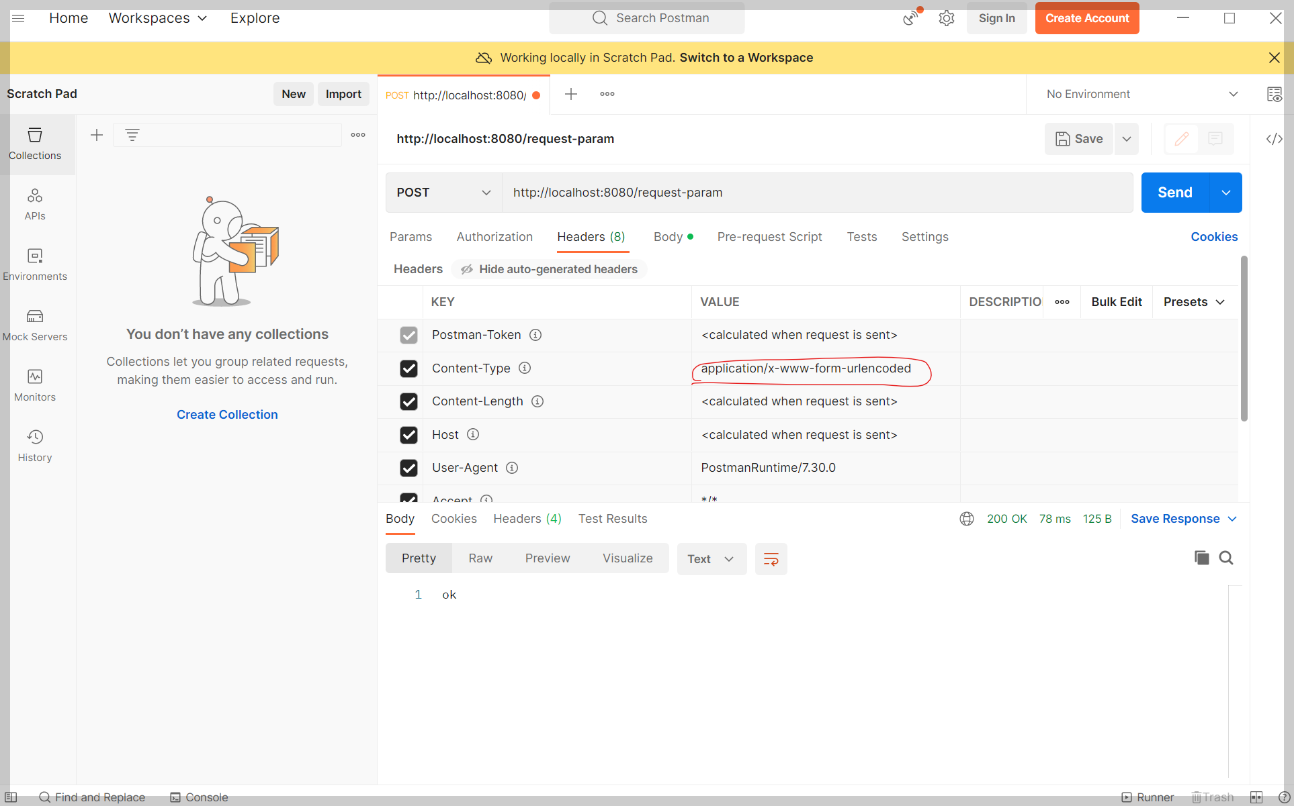Uncheck the User-Agent header checkbox
The image size is (1294, 806).
point(408,468)
